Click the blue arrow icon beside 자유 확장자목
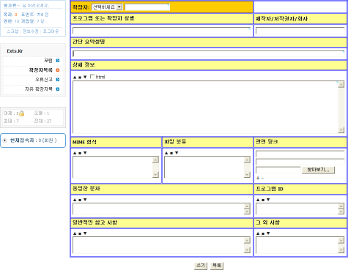Image resolution: width=348 pixels, height=270 pixels. click(x=58, y=89)
